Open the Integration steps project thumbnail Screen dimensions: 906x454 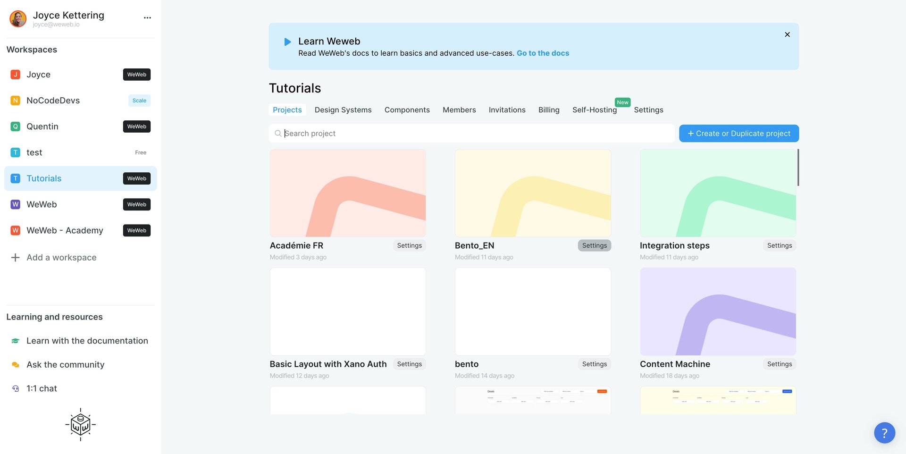point(718,193)
